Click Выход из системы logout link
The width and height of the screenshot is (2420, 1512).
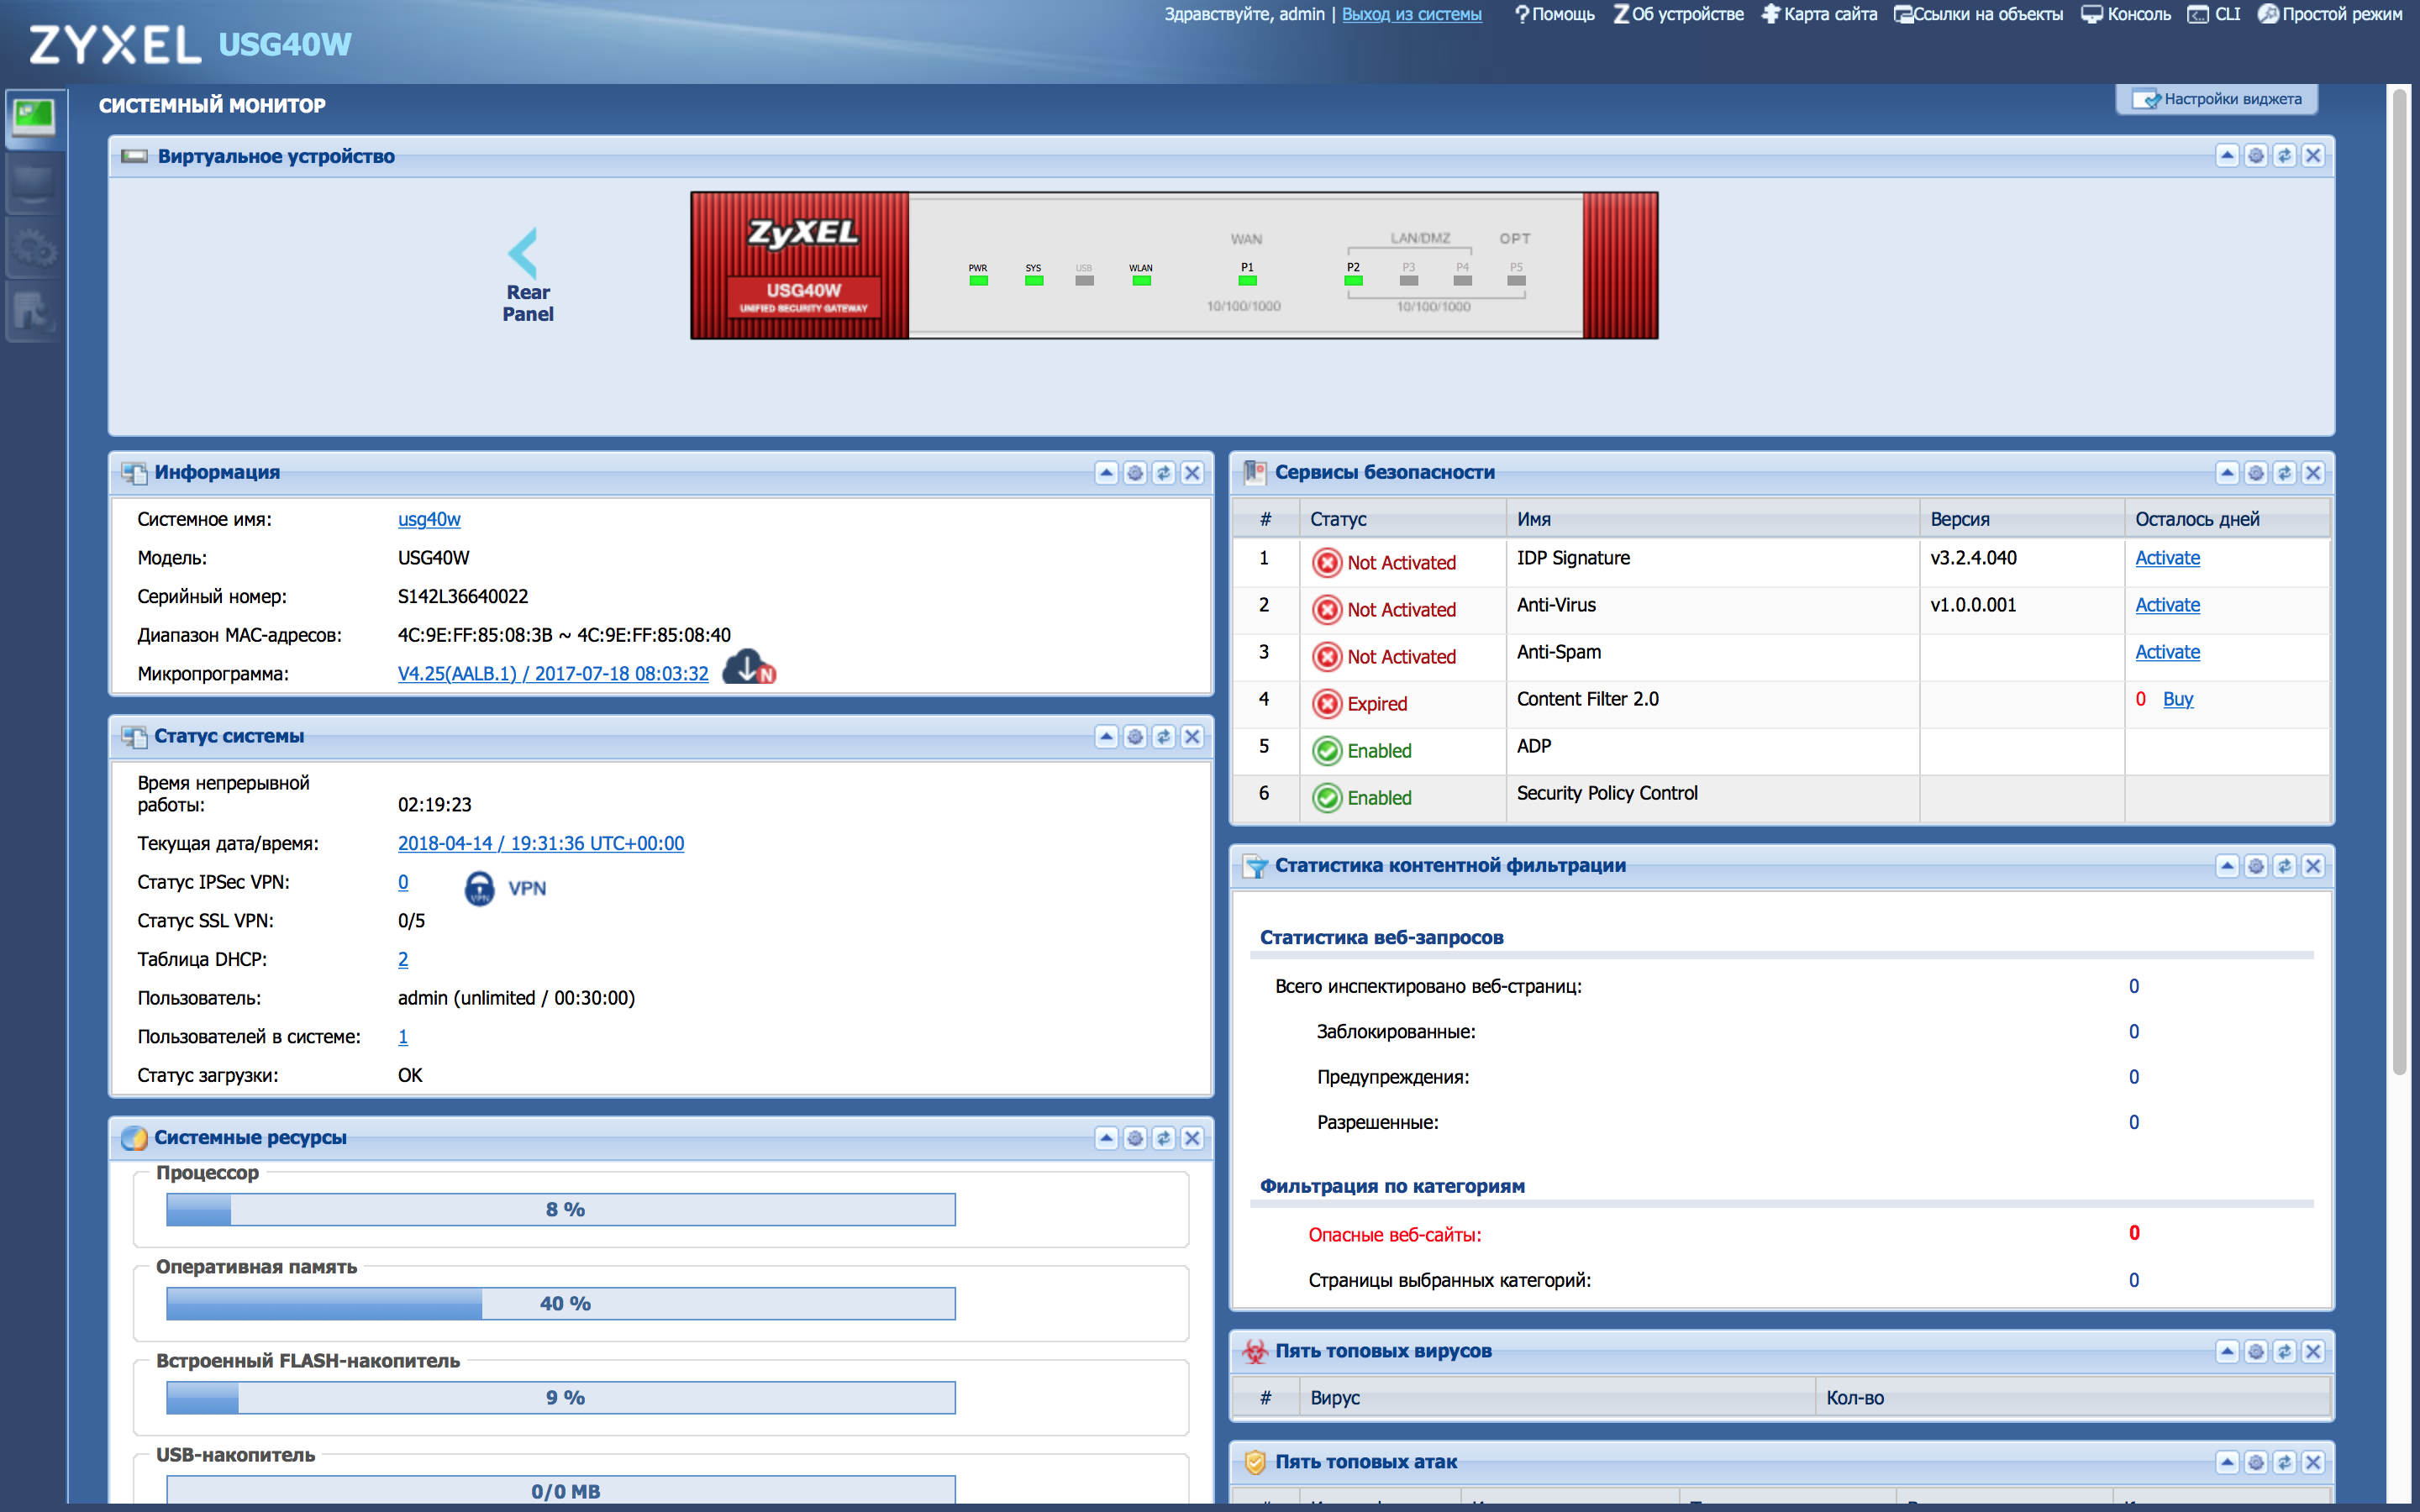[1412, 14]
